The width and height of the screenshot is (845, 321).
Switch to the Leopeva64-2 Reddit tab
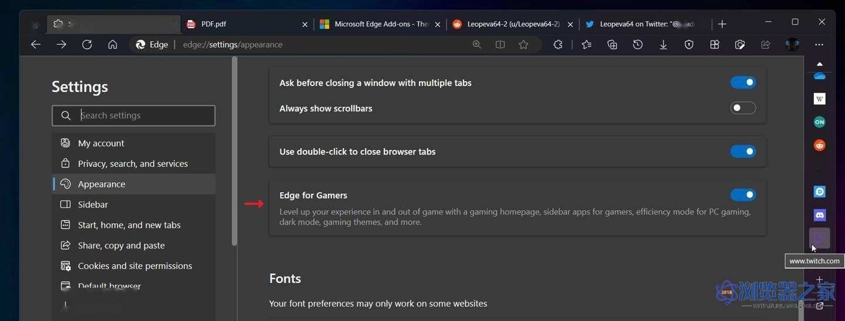coord(512,24)
